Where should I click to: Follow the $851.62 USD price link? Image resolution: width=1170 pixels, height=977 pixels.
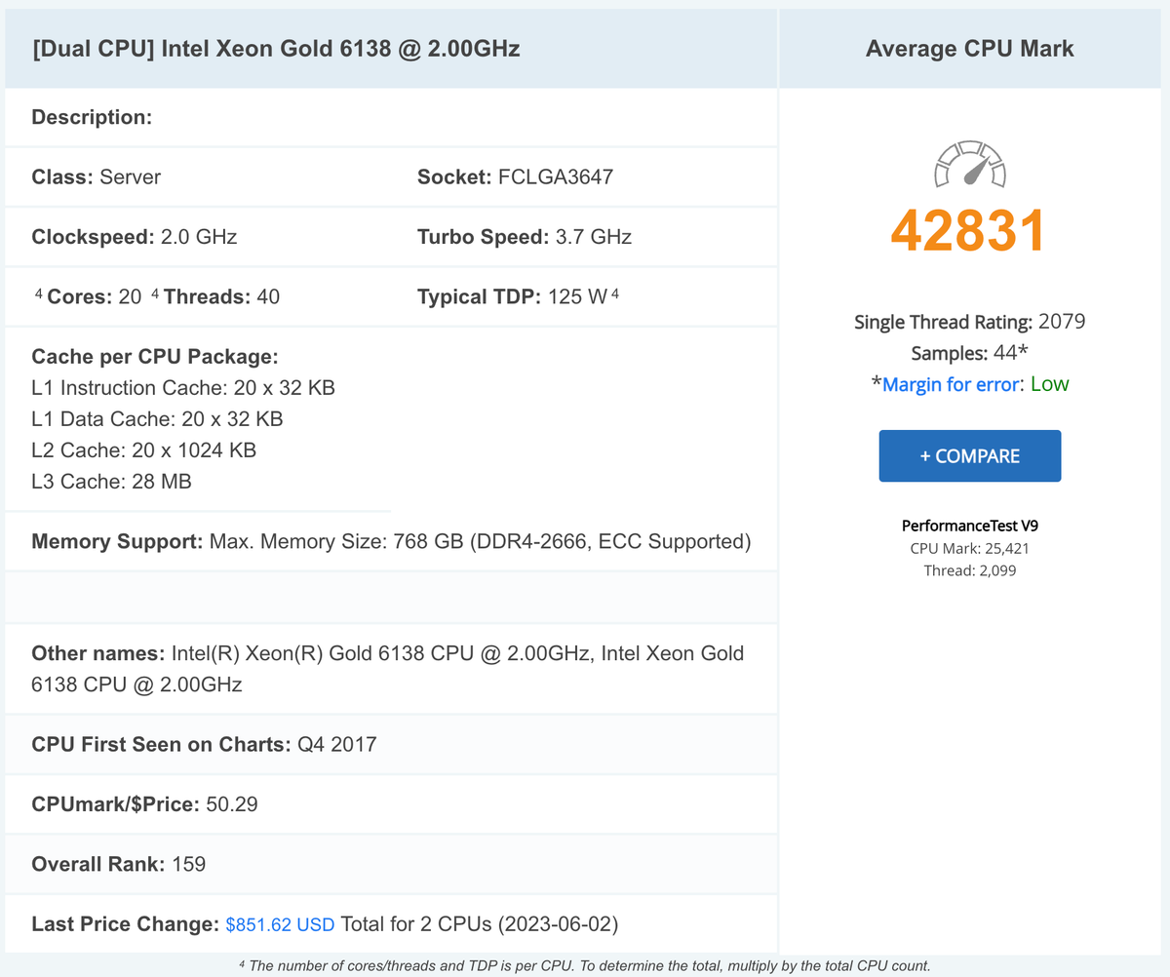point(280,924)
